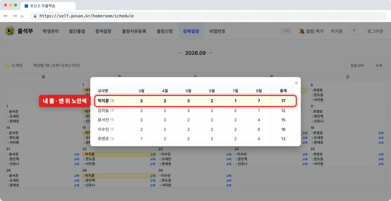Click 윤서진 entry on the 7th
This screenshot has width=391, height=201.
coord(14,112)
